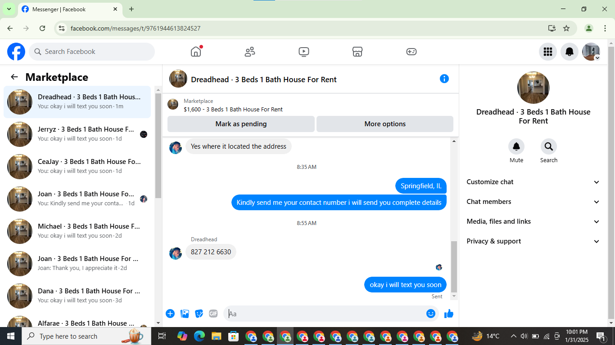The width and height of the screenshot is (615, 345).
Task: Reload the page with the browser refresh icon
Action: 42,28
